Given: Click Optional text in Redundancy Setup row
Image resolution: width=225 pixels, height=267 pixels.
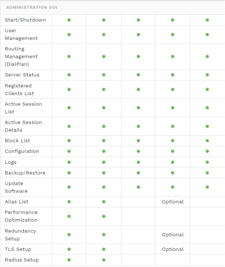Looking at the screenshot, I should pyautogui.click(x=173, y=235).
